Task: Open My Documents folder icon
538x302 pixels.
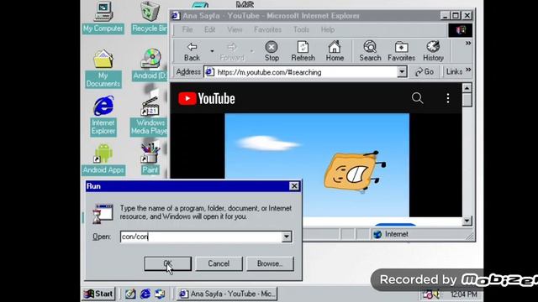Action: coord(103,69)
